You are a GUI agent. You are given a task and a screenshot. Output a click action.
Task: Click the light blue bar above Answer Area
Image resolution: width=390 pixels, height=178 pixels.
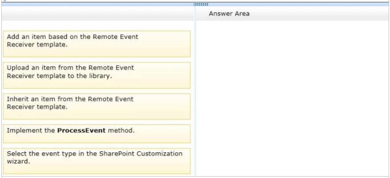(299, 4)
